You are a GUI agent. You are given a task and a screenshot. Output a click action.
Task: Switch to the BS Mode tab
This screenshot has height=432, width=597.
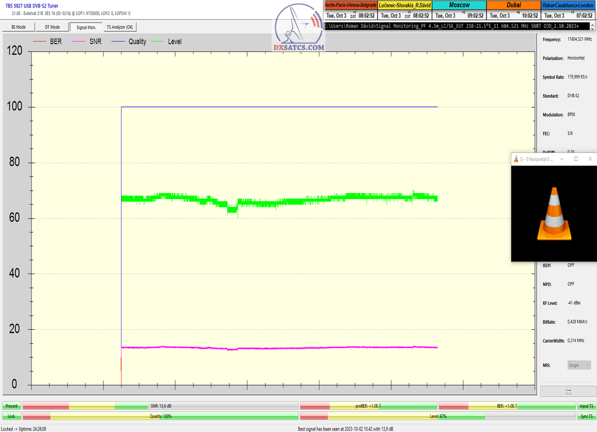click(17, 27)
